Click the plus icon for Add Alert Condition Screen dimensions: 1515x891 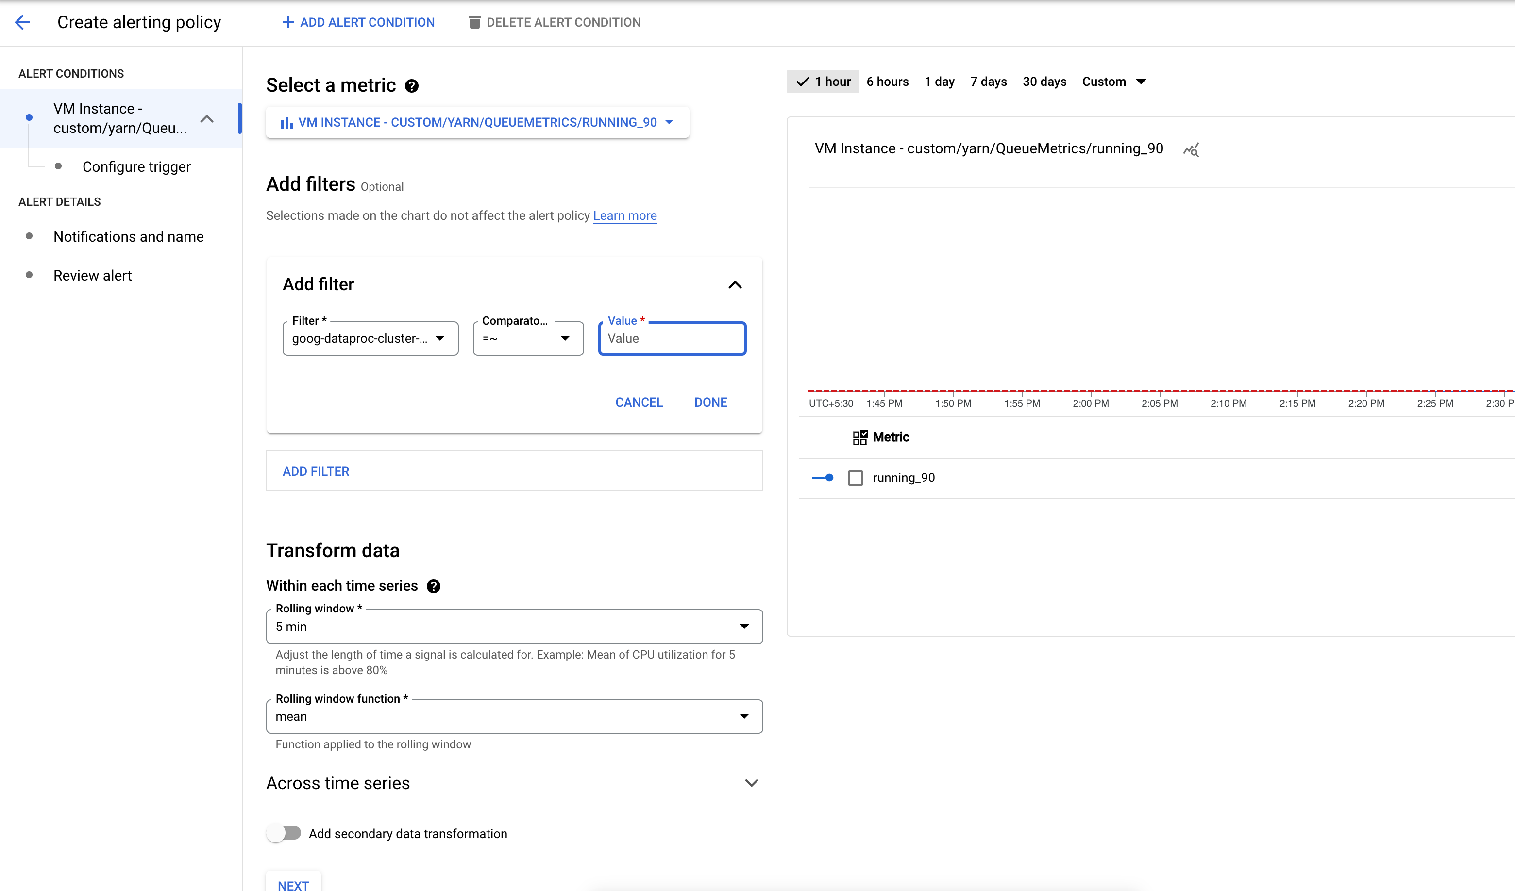[288, 22]
